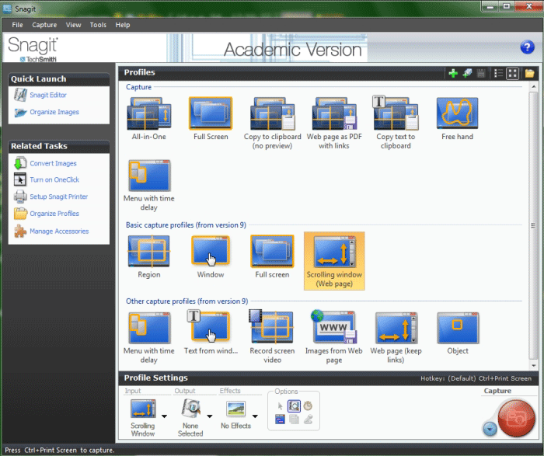Pick the Copy text to clipboard profile
This screenshot has width=544, height=456.
(396, 124)
